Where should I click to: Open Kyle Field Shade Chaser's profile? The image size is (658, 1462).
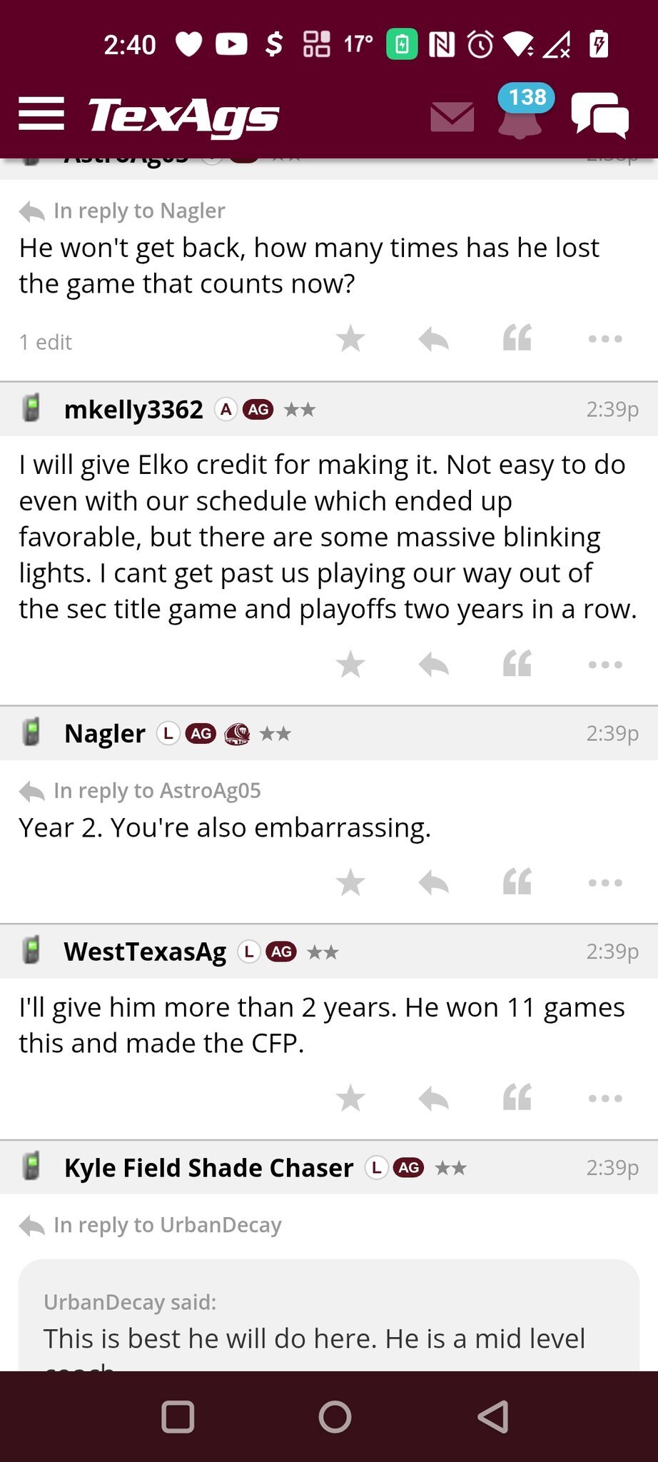tap(208, 1168)
